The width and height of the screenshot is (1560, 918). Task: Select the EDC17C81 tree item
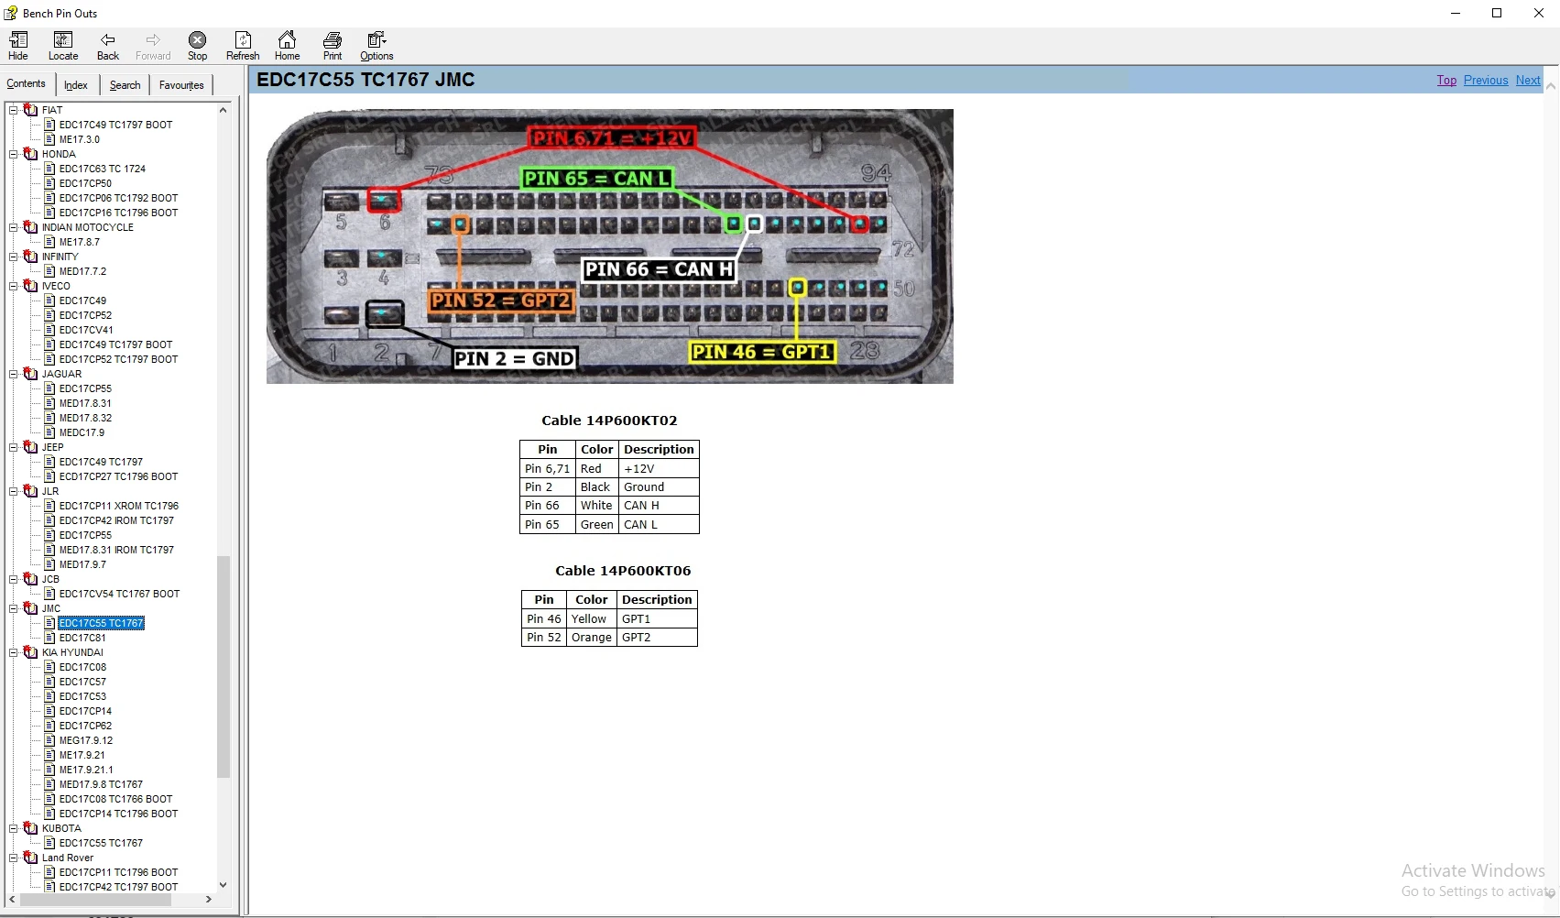[82, 638]
